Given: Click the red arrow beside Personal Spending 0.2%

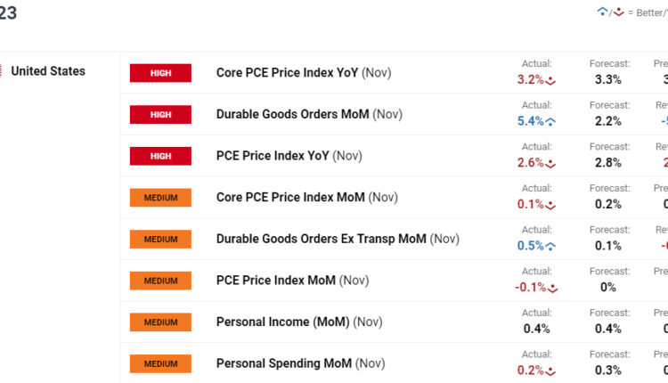Looking at the screenshot, I should [x=551, y=371].
